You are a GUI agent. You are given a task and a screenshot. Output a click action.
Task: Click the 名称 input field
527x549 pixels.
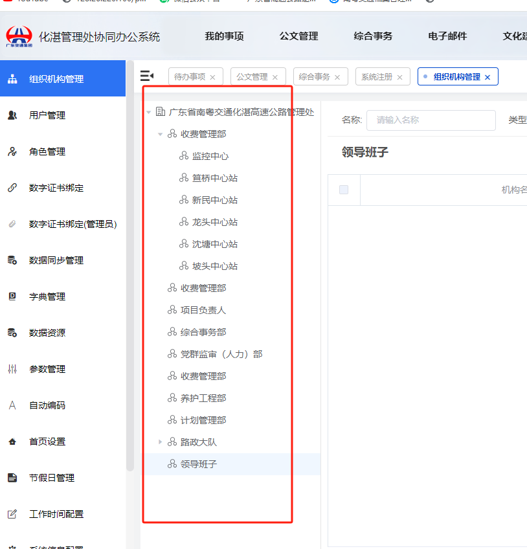point(431,120)
